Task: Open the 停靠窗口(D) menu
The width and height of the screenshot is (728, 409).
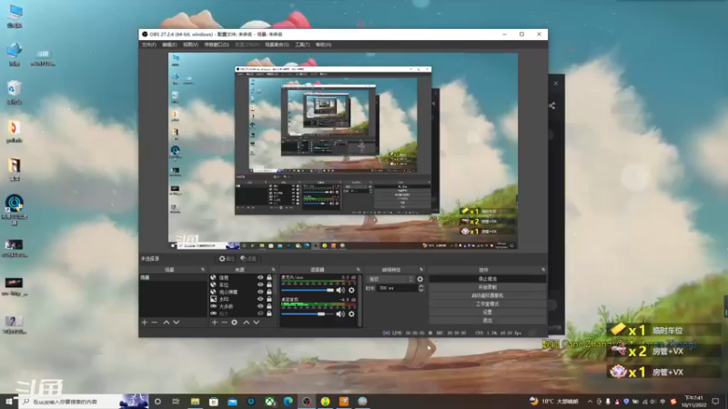Action: click(217, 45)
